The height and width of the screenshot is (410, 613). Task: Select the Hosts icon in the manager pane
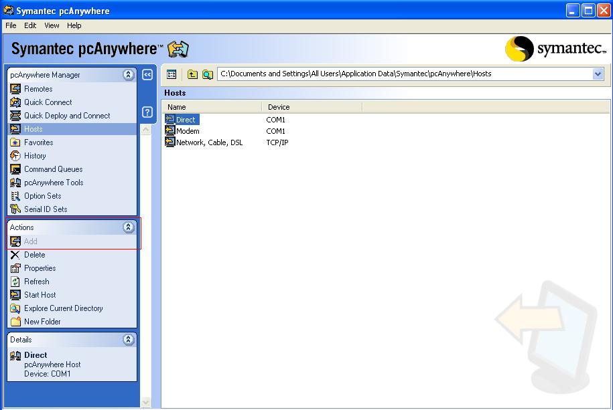15,129
